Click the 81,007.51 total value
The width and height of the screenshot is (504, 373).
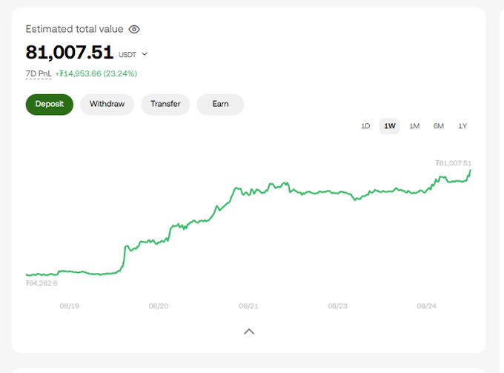click(x=70, y=52)
